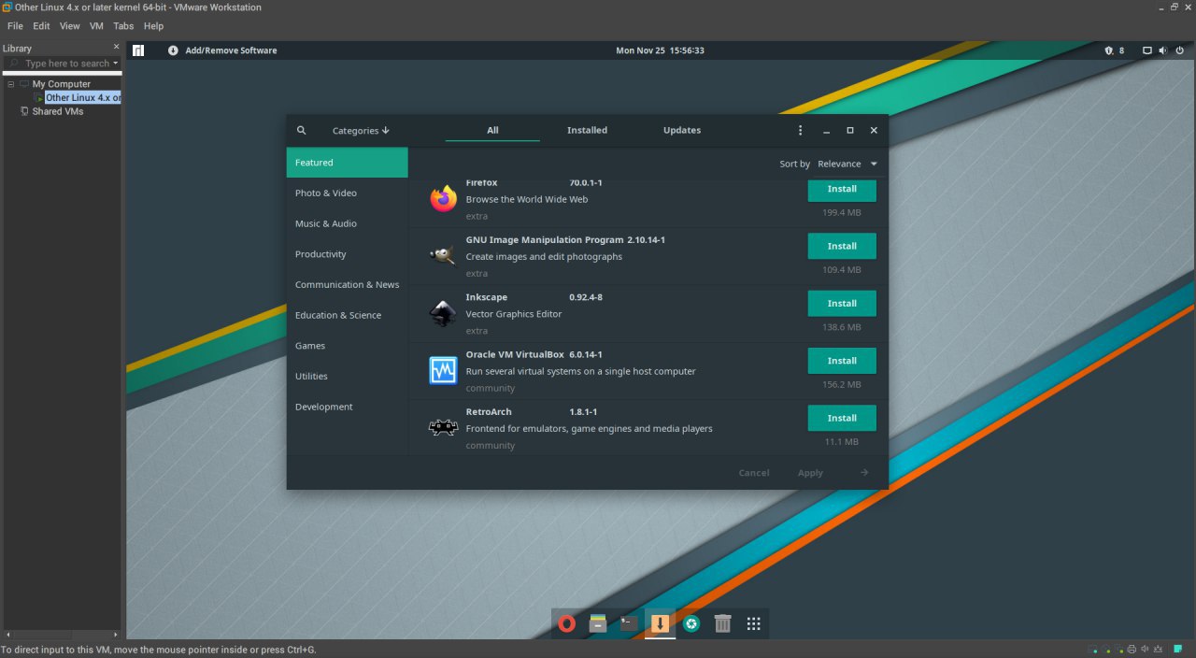Select the Featured category
Screen dimensions: 1196x658
tap(348, 163)
